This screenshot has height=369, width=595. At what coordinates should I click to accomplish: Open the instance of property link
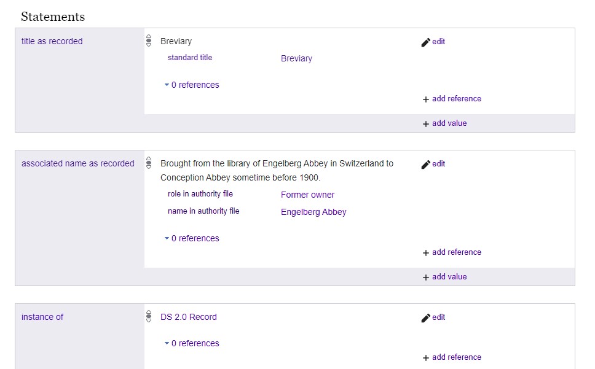point(42,317)
